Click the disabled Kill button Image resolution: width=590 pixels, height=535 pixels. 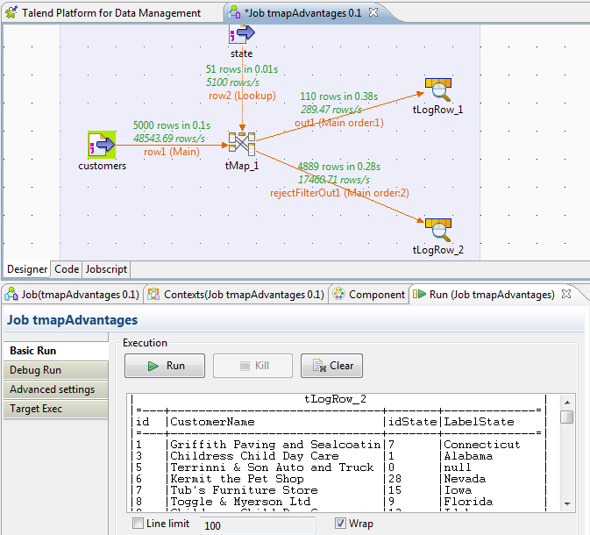click(x=252, y=366)
